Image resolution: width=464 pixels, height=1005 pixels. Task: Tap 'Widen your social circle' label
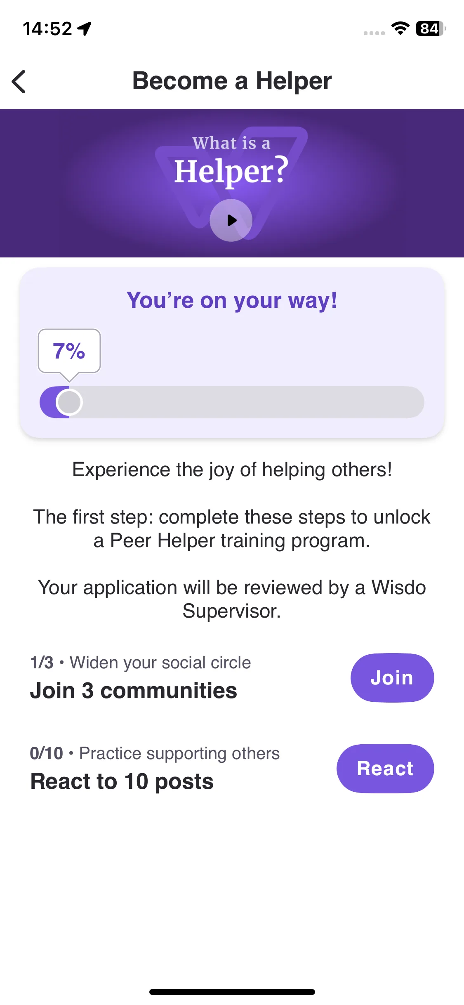pyautogui.click(x=160, y=663)
